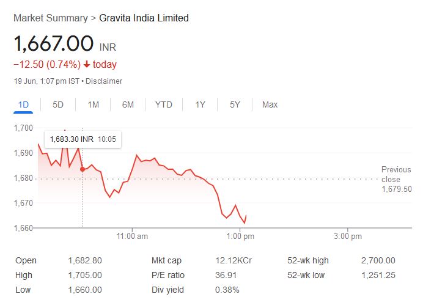The height and width of the screenshot is (308, 434).
Task: Open the Market Summary breadcrumb link
Action: [x=50, y=18]
